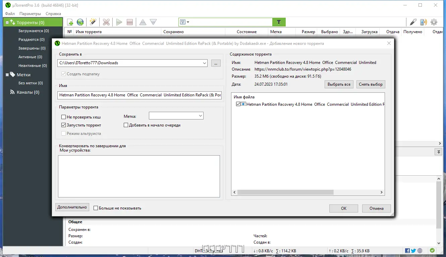Click the Stop Torrent icon
Screen dimensions: 446x257
click(x=129, y=22)
